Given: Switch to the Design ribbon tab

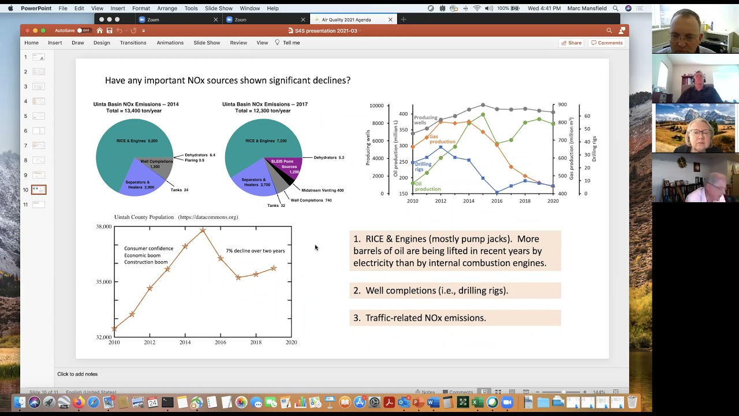Looking at the screenshot, I should coord(102,43).
